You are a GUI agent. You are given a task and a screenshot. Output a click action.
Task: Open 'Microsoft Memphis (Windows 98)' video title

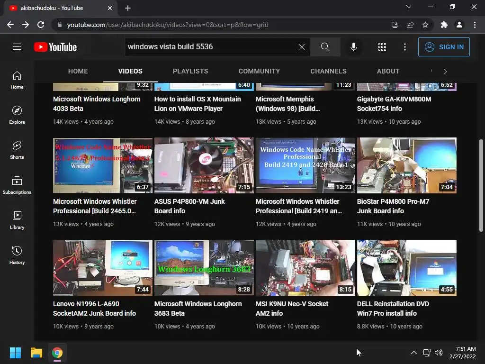click(287, 104)
